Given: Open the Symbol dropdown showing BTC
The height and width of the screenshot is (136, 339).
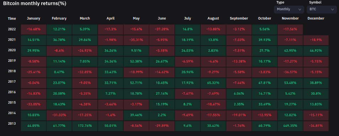Looking at the screenshot, I should (x=322, y=10).
